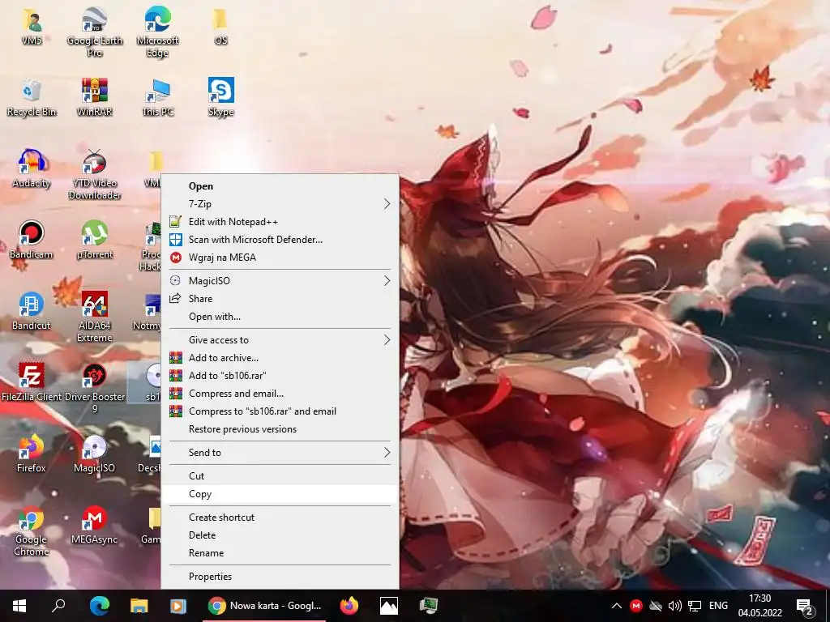The image size is (830, 622).
Task: Select the Recycle Bin icon
Action: coord(32,97)
